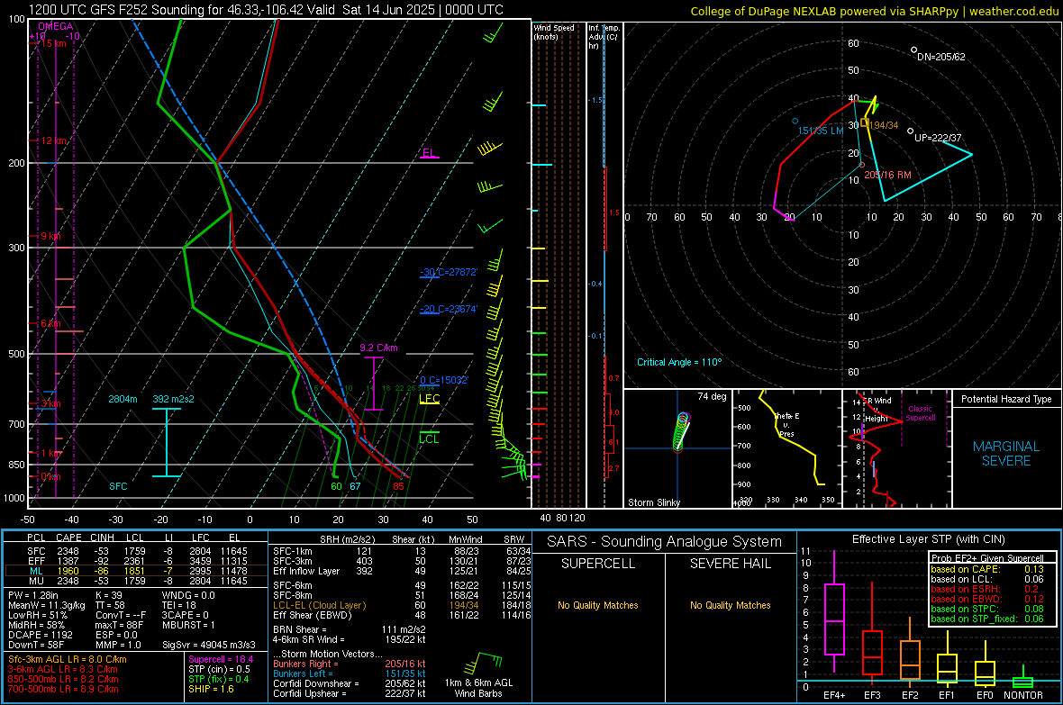Click the based on ESRH probability row
This screenshot has height=705, width=1063.
click(x=985, y=589)
